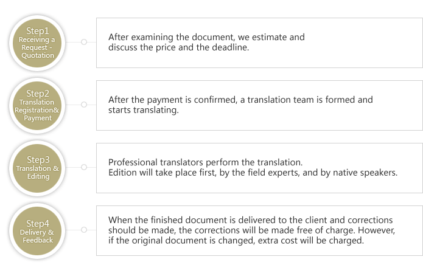Click the Step1 Receiving a Request circle
Screen dimensions: 423x265
tap(37, 43)
